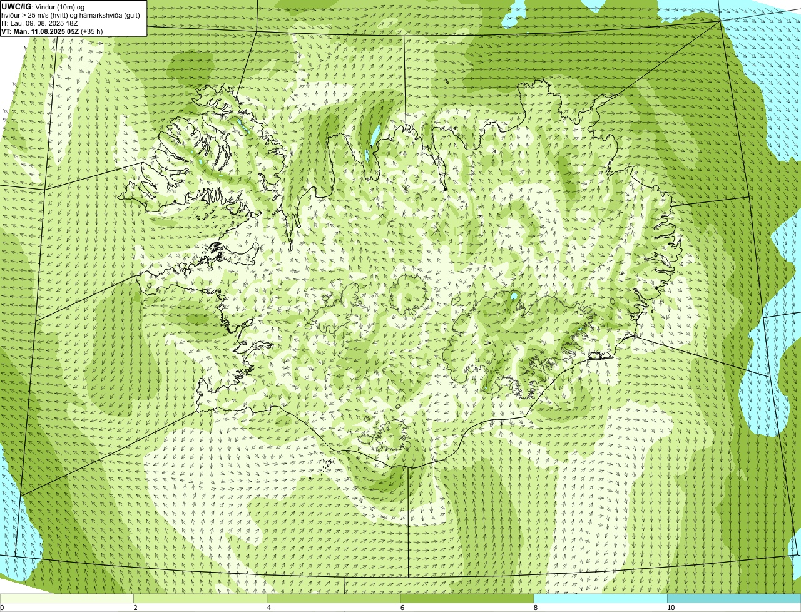
Task: Click the teal swatch above 10 m/s
Action: coord(734,599)
